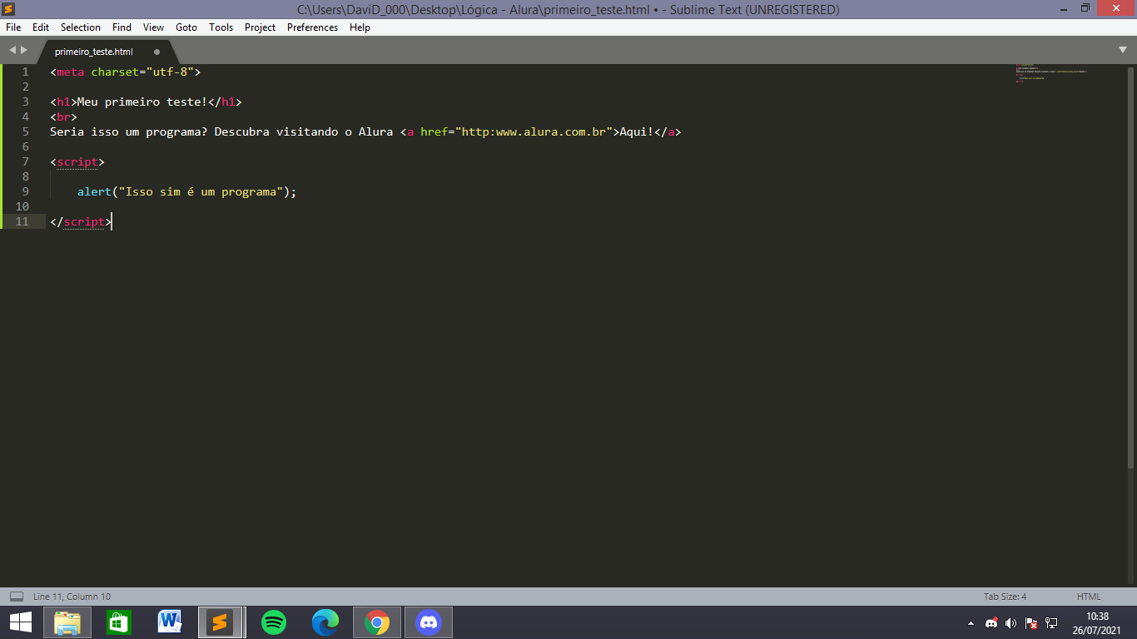The height and width of the screenshot is (639, 1137).
Task: Click the br tag on line 4
Action: 63,116
